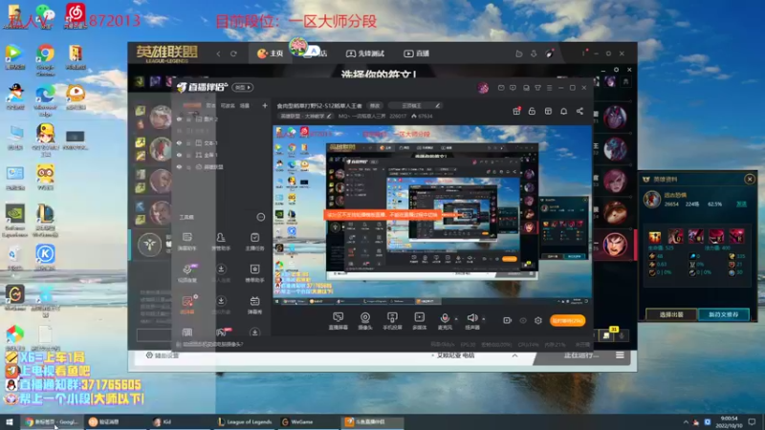Click first rune icon in hero panel
Screen dimensions: 765x430
(x=655, y=237)
